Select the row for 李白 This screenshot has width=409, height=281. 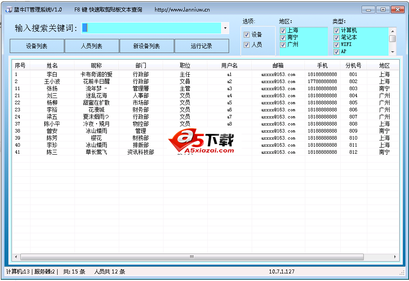[205, 74]
